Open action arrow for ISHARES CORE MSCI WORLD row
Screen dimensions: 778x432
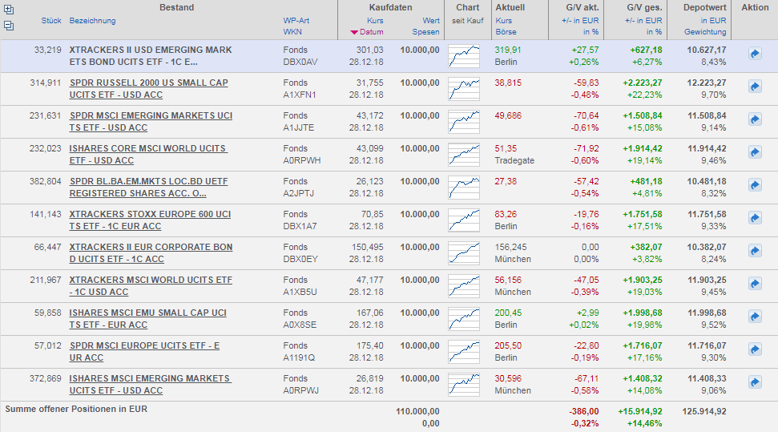pyautogui.click(x=755, y=152)
